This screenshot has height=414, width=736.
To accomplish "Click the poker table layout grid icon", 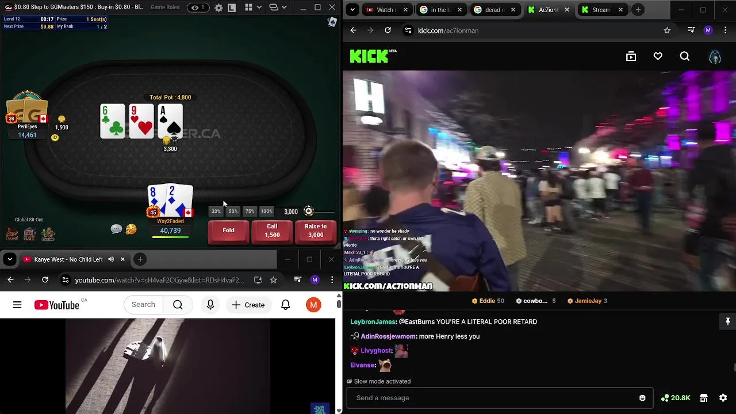I will point(248,7).
